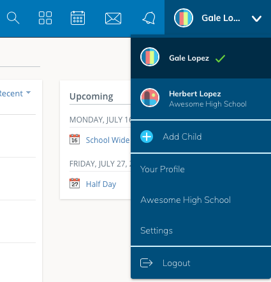
Task: Open the apps grid icon
Action: [45, 18]
